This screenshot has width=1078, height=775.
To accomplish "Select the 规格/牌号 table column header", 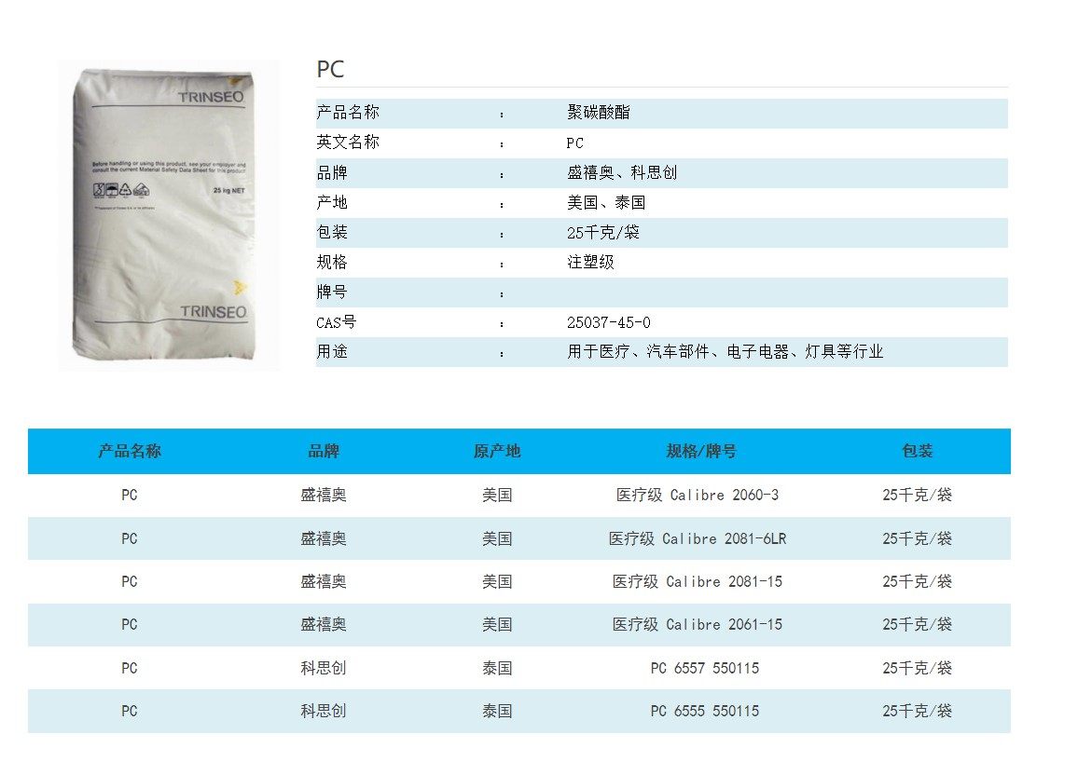I will click(x=701, y=451).
